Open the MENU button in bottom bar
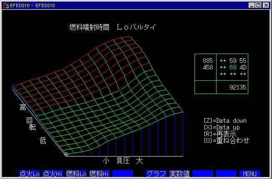 (249, 173)
